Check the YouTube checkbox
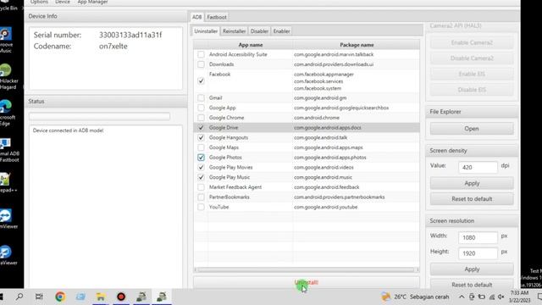542x305 pixels. click(x=201, y=207)
